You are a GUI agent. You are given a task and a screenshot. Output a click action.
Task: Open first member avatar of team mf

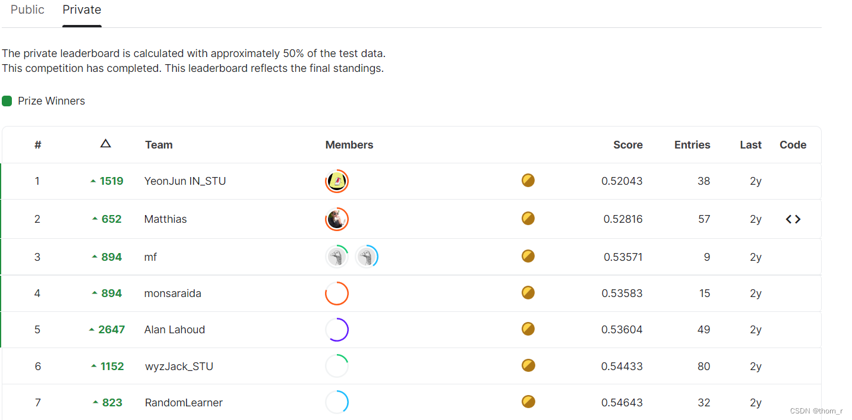[337, 257]
